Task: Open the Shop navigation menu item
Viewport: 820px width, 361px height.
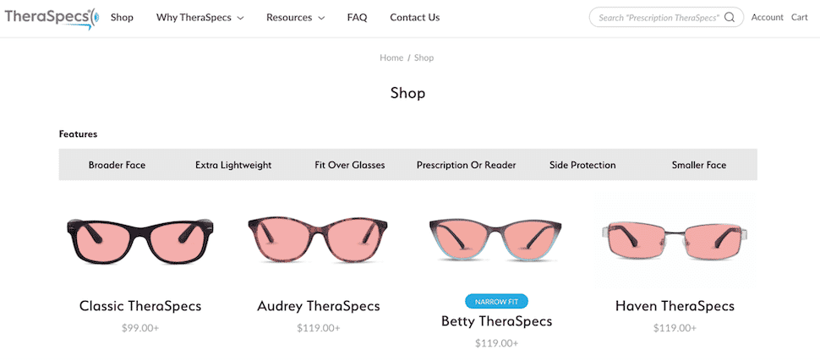Action: click(122, 18)
